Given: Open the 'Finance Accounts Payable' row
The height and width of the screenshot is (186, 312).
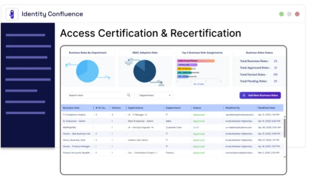Looking at the screenshot, I should click(x=77, y=153).
